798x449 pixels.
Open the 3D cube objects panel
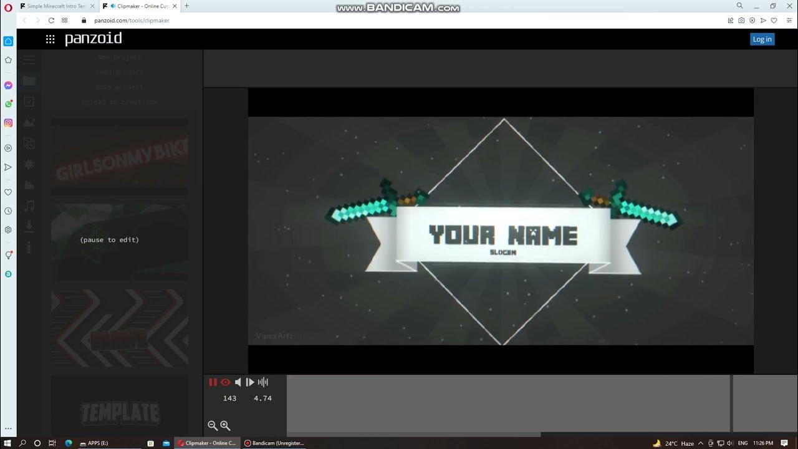click(29, 143)
